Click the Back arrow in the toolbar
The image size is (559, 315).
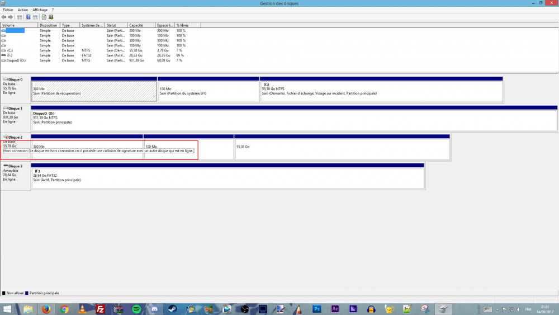pos(4,17)
